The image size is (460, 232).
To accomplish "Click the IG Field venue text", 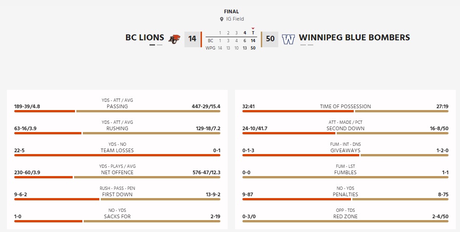I will (x=235, y=19).
